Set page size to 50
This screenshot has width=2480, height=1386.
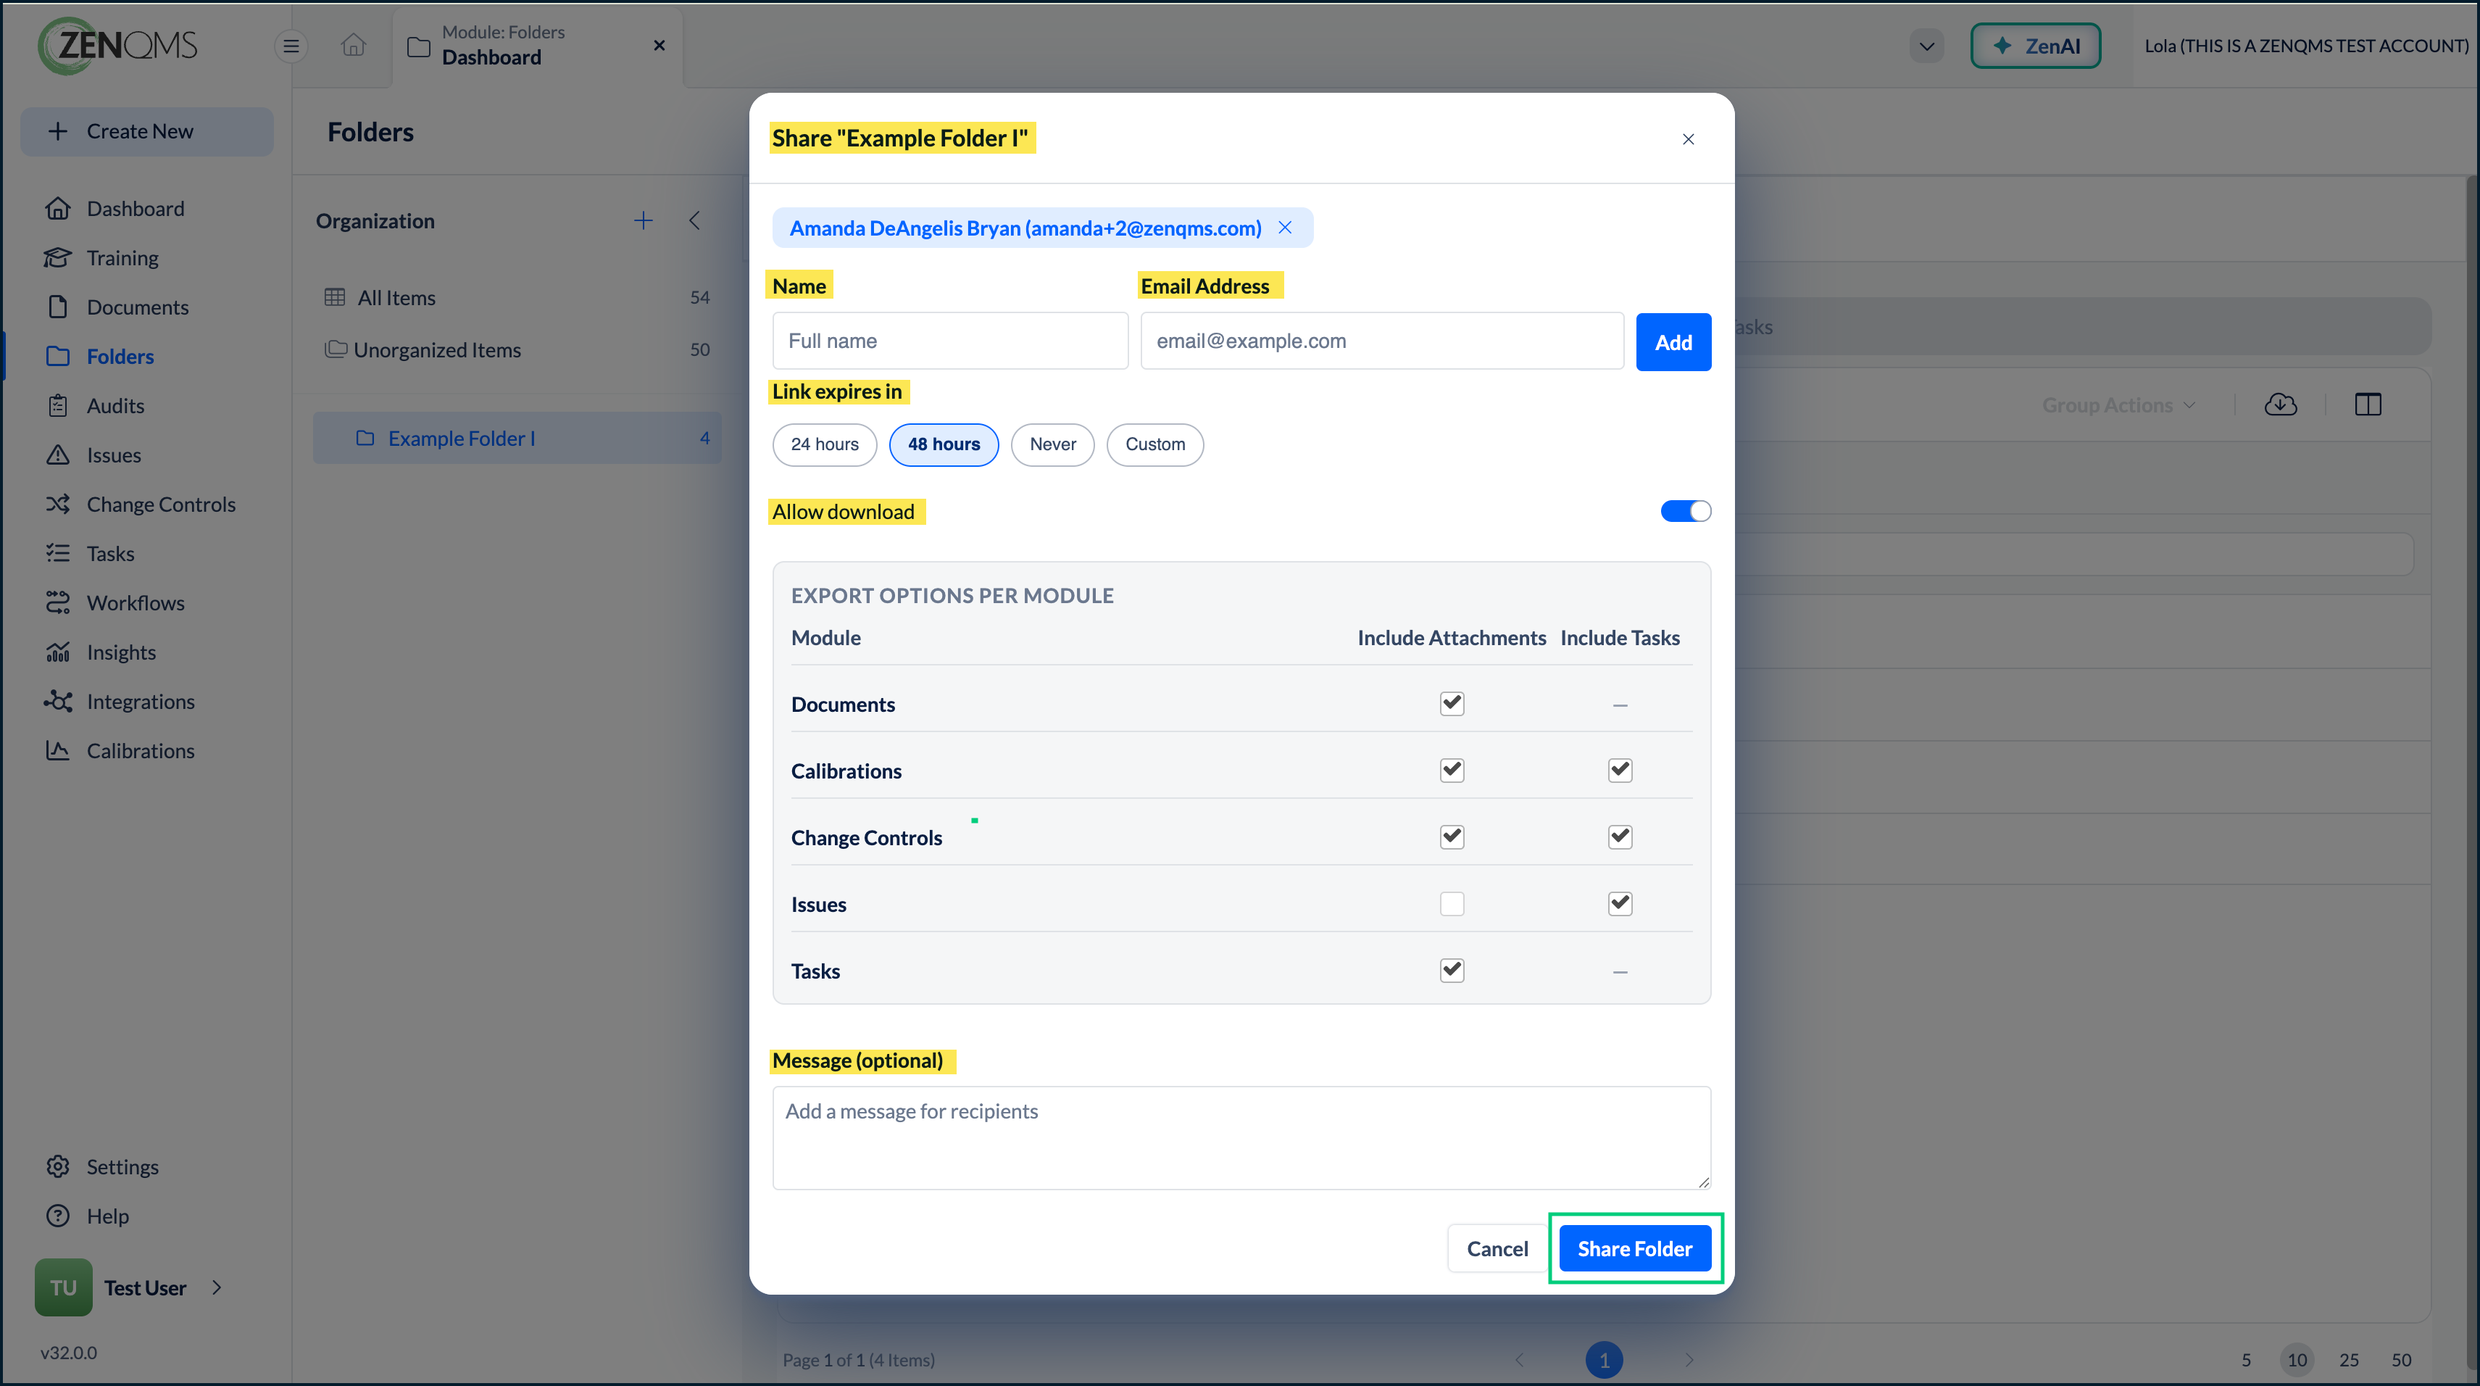2401,1359
